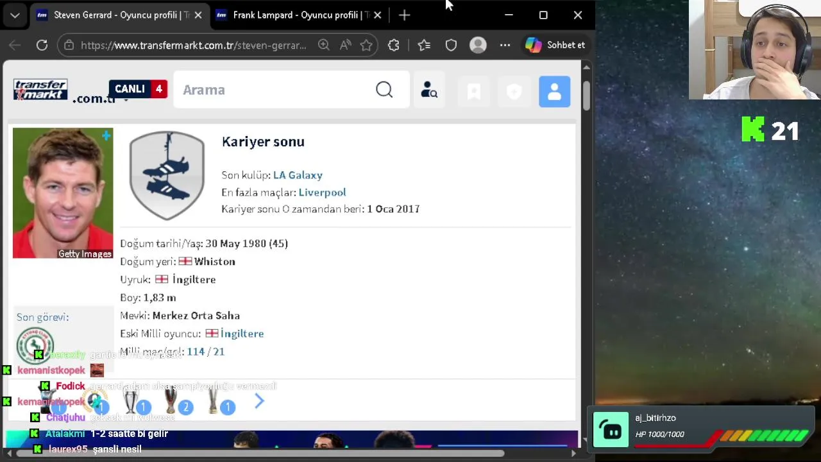
Task: Open the İngiltere national team link
Action: click(242, 334)
